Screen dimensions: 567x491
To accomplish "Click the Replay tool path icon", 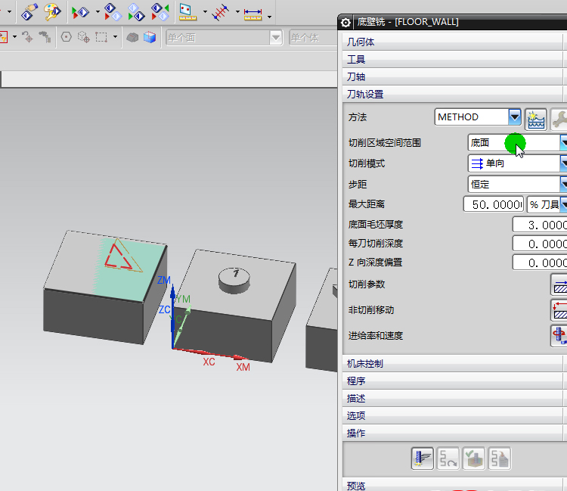I will (448, 458).
